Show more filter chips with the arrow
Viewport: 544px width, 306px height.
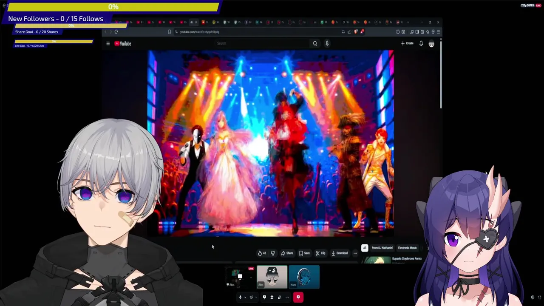(428, 248)
